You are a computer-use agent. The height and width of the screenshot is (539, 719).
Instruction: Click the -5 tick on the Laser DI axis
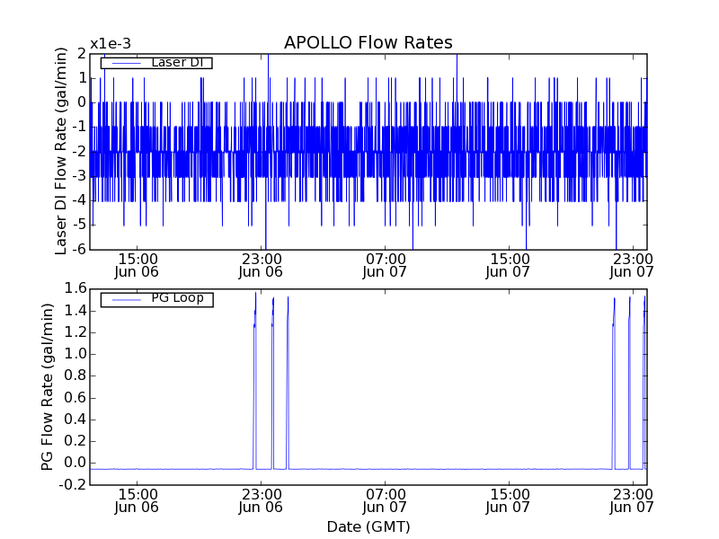point(79,225)
